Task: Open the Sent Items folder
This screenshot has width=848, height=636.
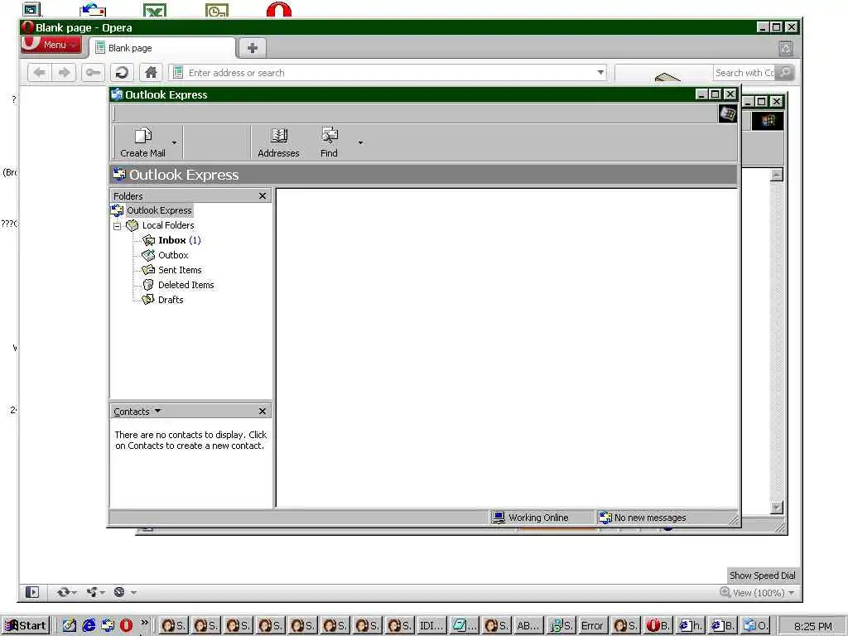Action: pos(180,270)
